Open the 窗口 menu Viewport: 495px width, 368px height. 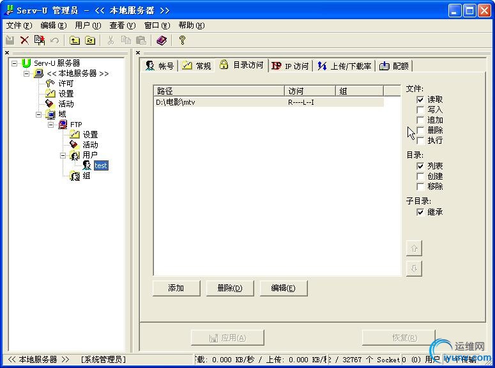point(157,26)
